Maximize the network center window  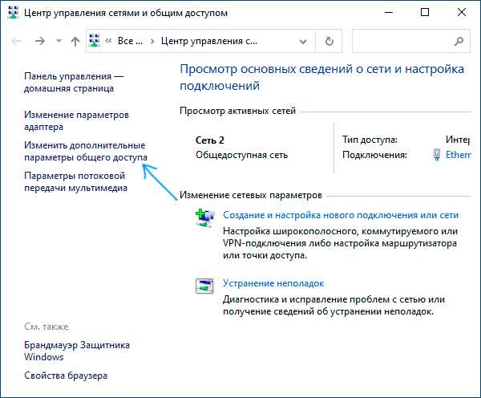pyautogui.click(x=425, y=13)
